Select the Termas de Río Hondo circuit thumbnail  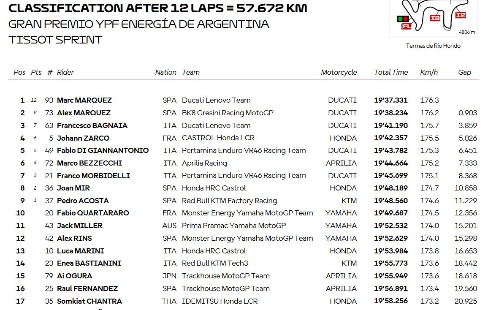tap(433, 18)
